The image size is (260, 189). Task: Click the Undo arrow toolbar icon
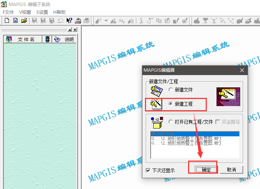(x=61, y=21)
